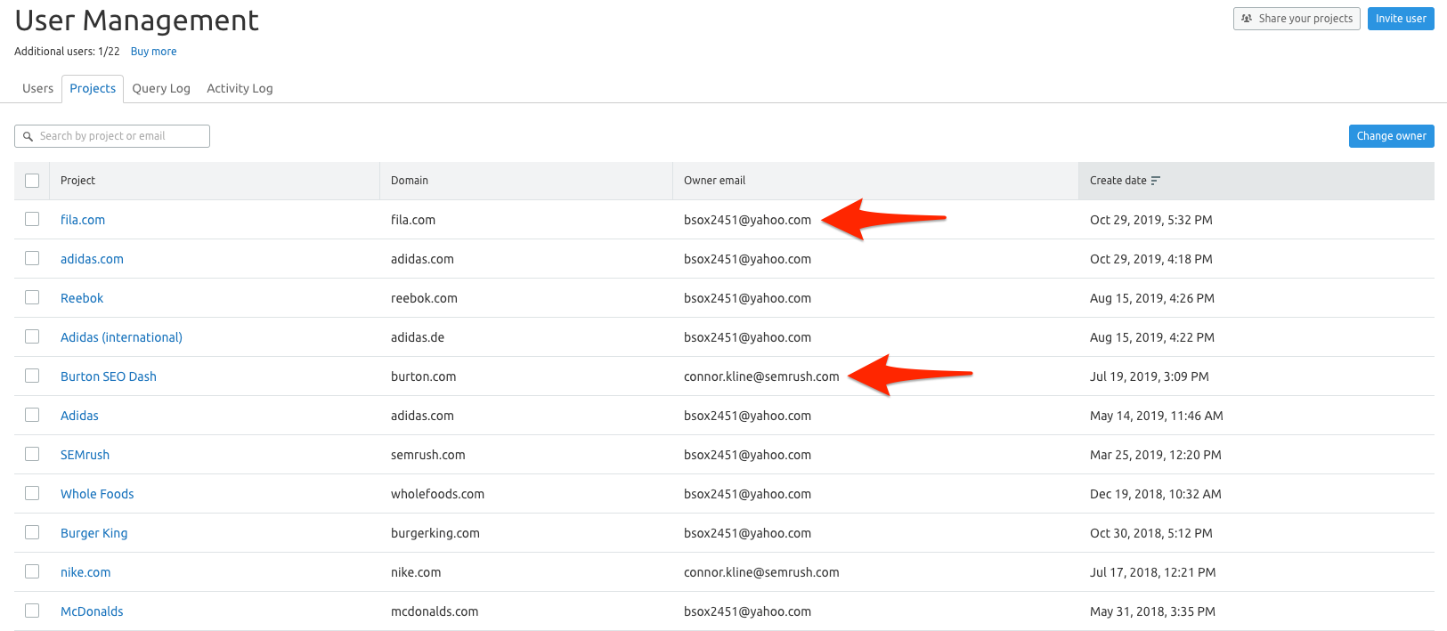Click the burgerking.com domain cell
Viewport: 1447px width, 631px height.
click(435, 533)
